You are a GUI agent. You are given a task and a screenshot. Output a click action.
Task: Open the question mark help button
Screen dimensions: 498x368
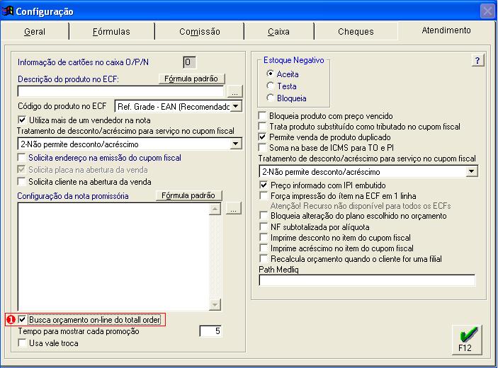477,60
